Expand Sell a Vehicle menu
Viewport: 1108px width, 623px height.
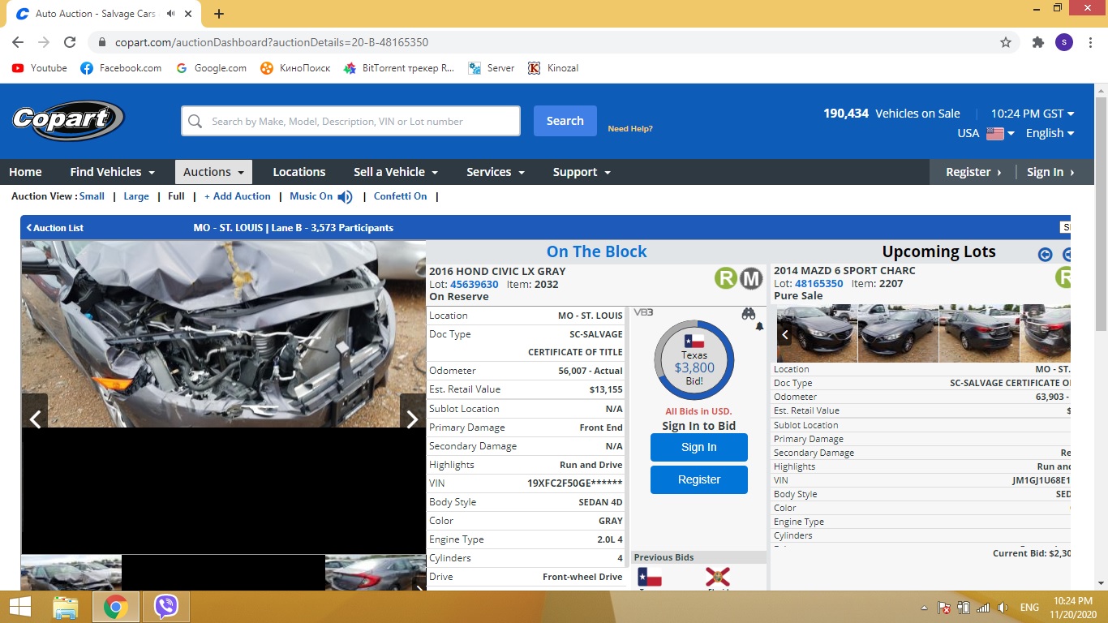click(396, 172)
